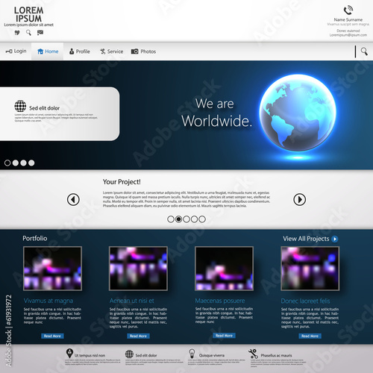The height and width of the screenshot is (373, 373).
Task: Click the Photos camera icon
Action: pos(134,51)
